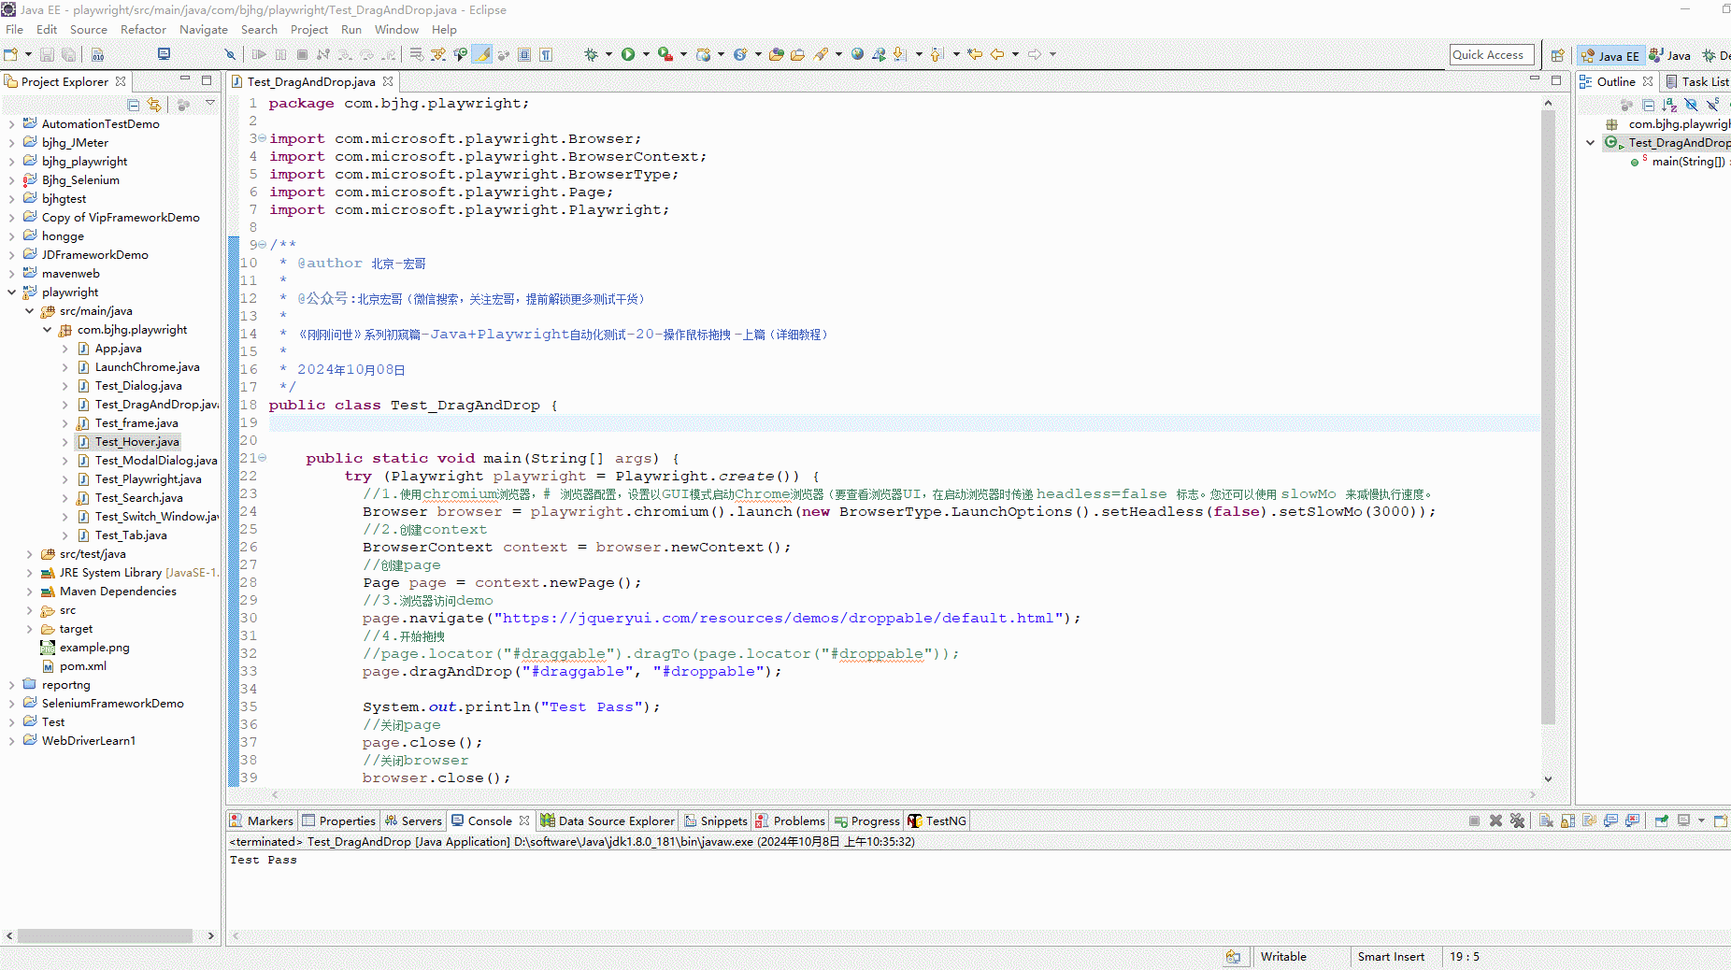Click the Run Last Tool icon

(665, 54)
